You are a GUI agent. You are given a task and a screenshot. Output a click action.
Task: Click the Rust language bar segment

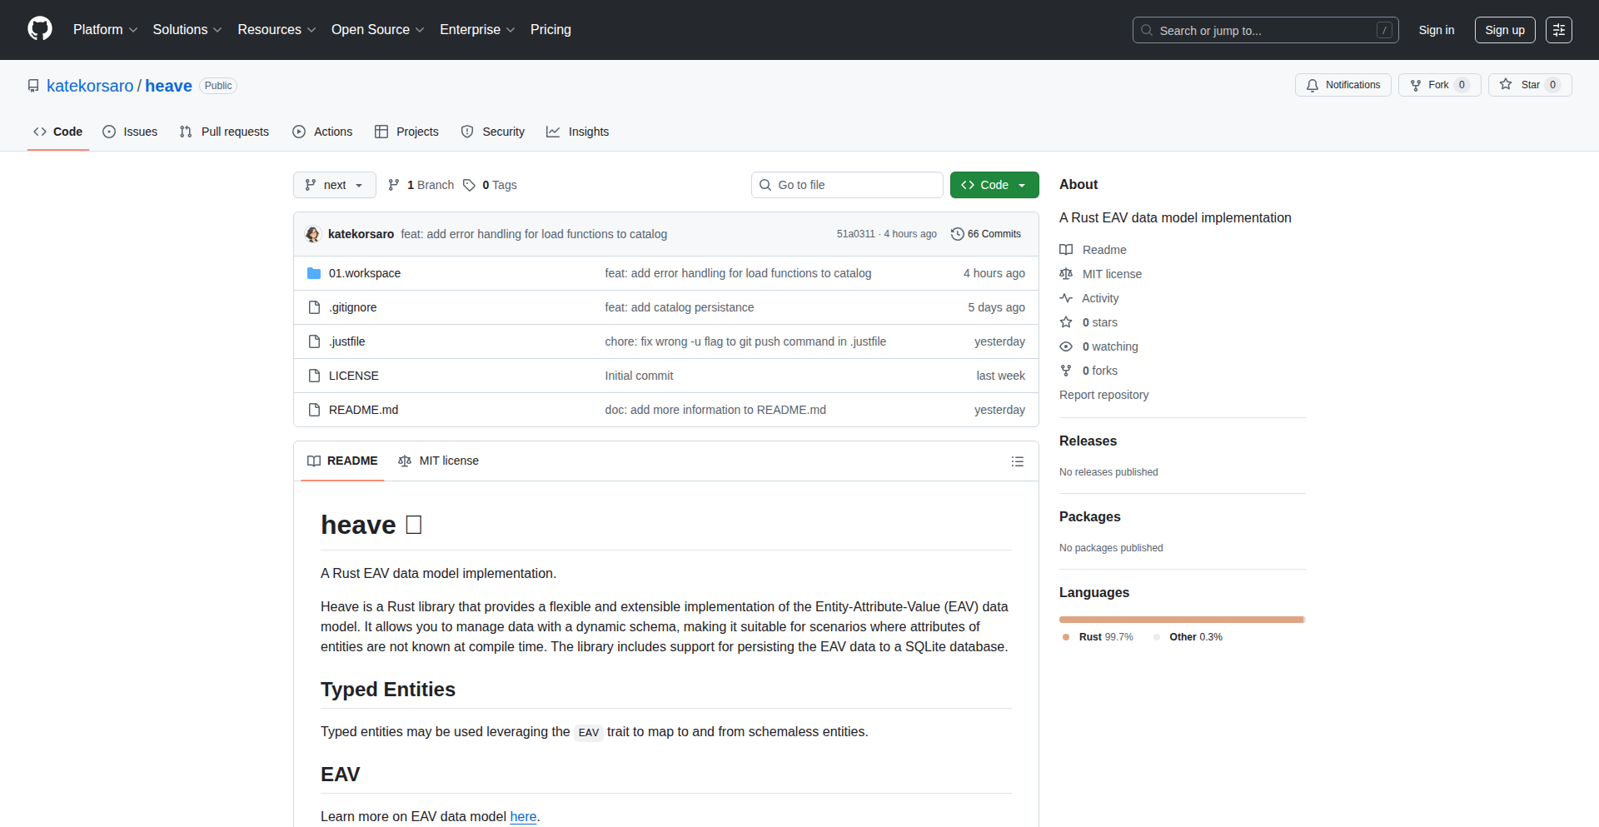click(1180, 620)
